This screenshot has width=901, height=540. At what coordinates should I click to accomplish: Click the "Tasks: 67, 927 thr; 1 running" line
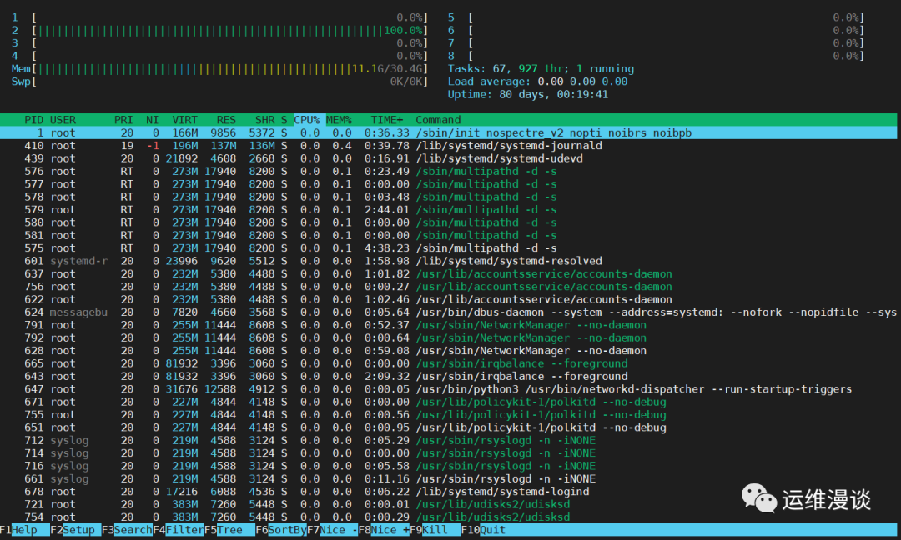pos(541,69)
